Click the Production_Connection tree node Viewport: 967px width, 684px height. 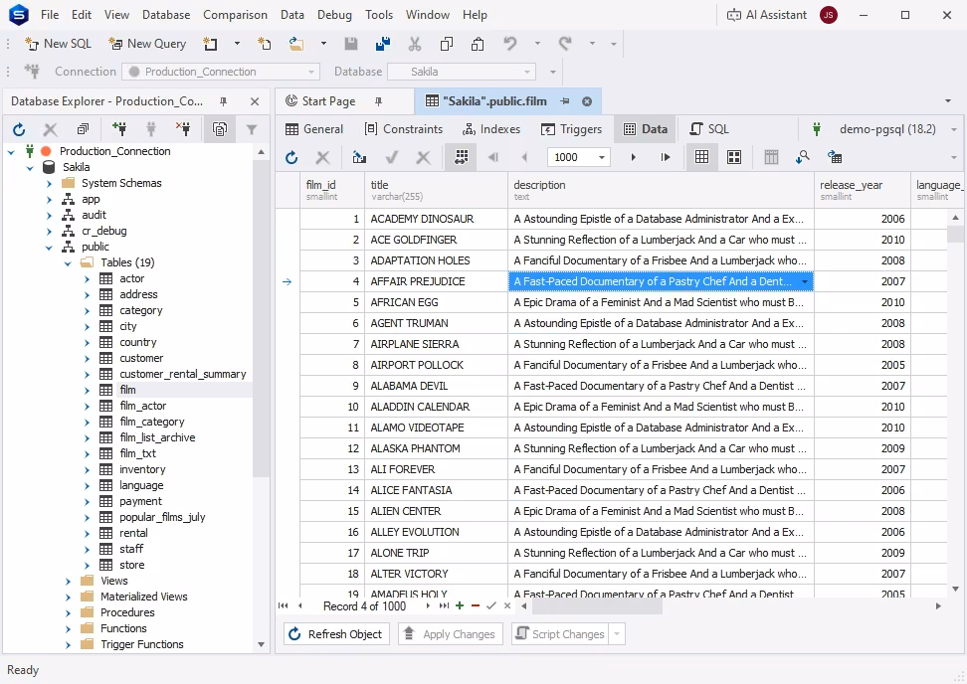[114, 151]
